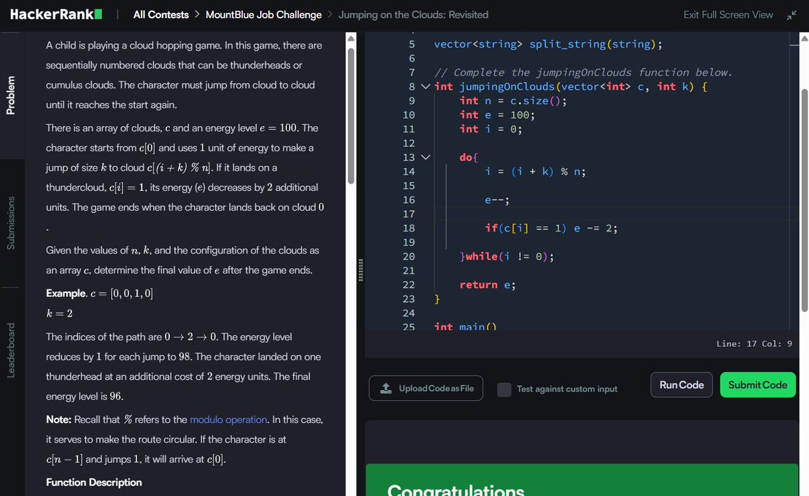The image size is (809, 496).
Task: Collapse the jumpingOnClouds function fold arrow at line 8
Action: point(425,86)
